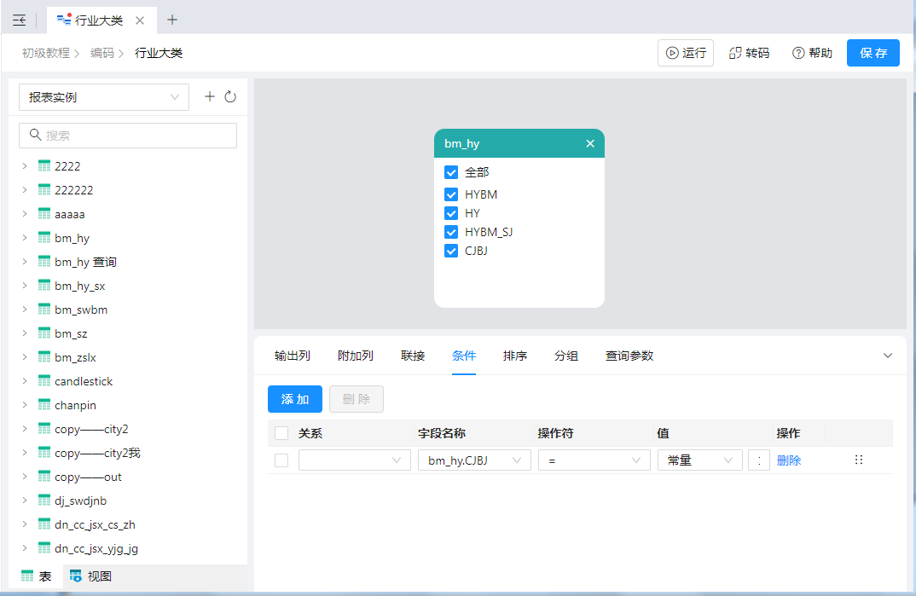Click the sidebar collapse menu icon
The width and height of the screenshot is (916, 596).
[19, 20]
